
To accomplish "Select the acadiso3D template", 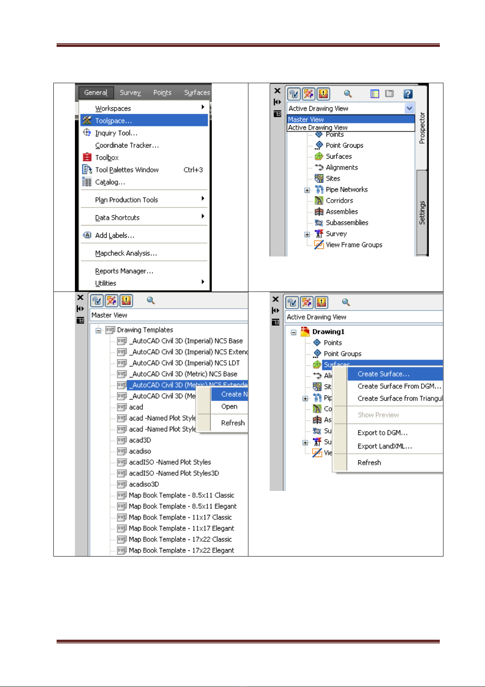I will [144, 484].
